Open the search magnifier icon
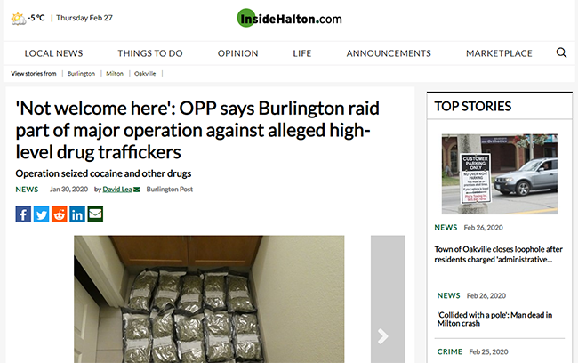This screenshot has height=363, width=578. [561, 52]
